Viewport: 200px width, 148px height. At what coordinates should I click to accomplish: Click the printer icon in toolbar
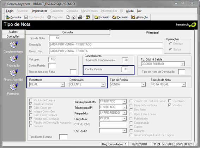point(80,17)
